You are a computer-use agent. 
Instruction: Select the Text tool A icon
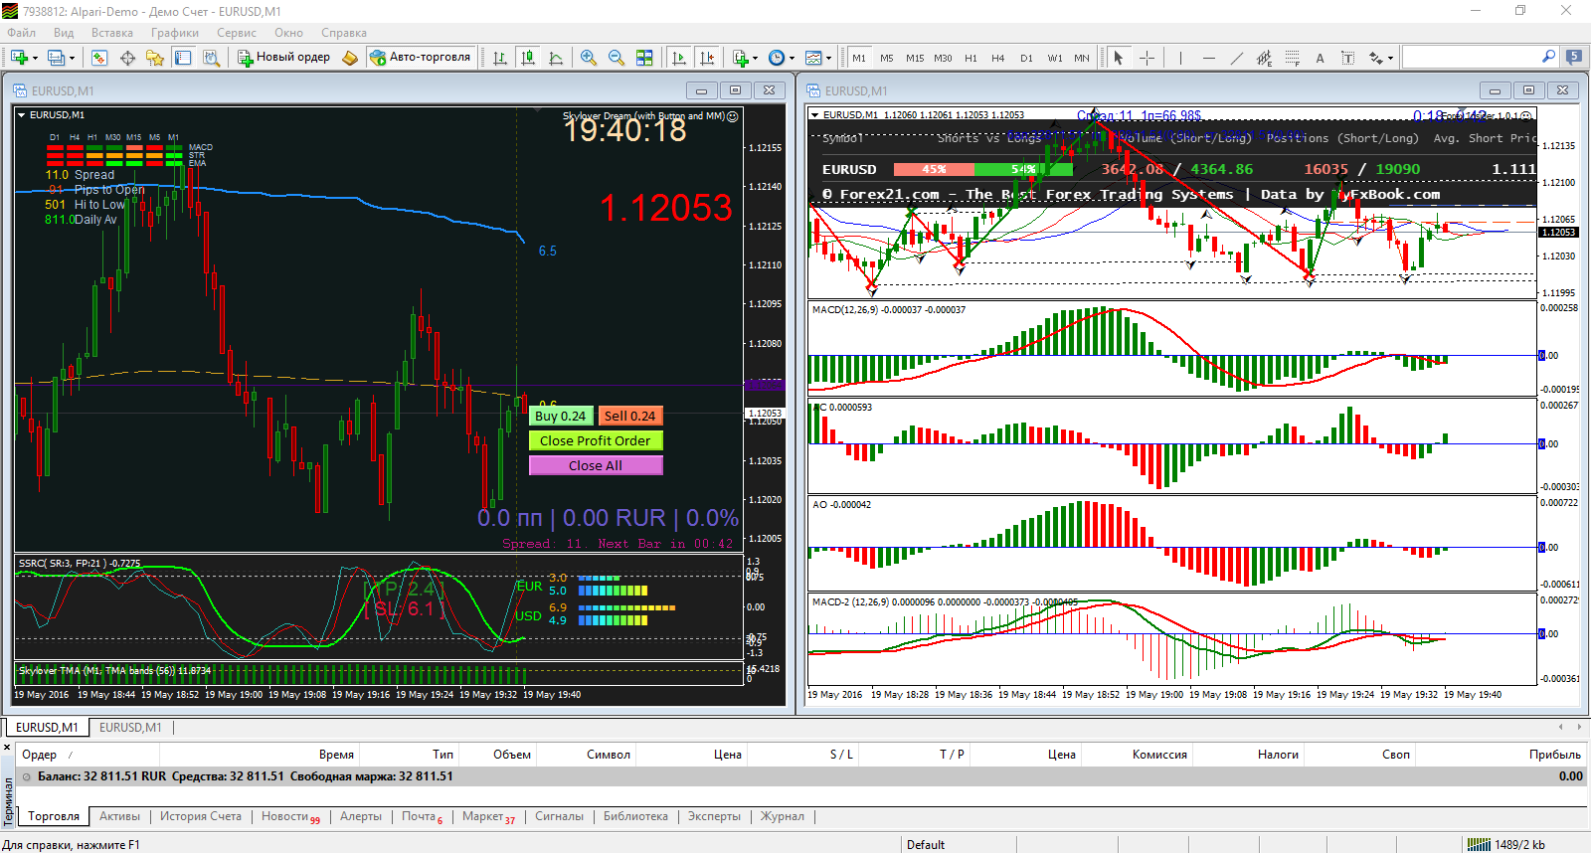(x=1320, y=58)
